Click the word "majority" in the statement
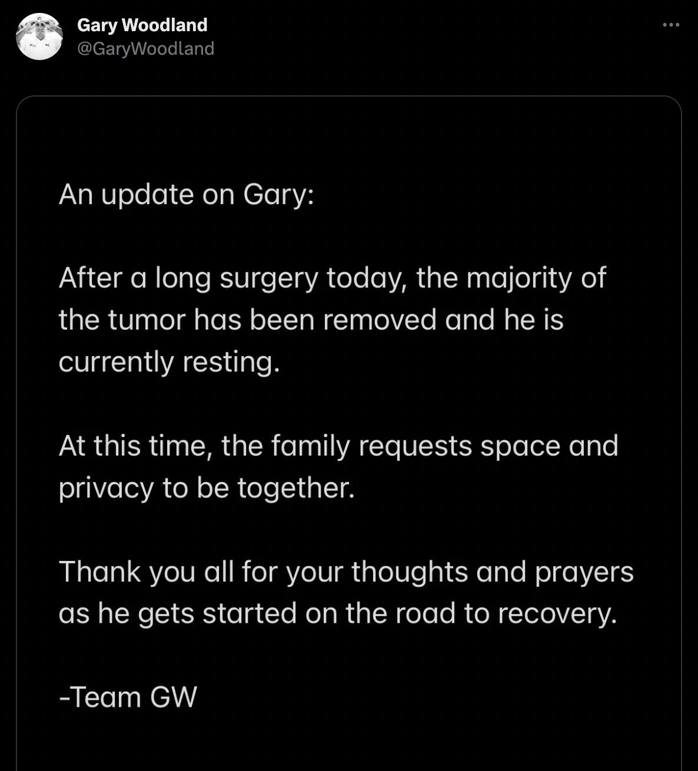Viewport: 698px width, 771px height. click(519, 278)
